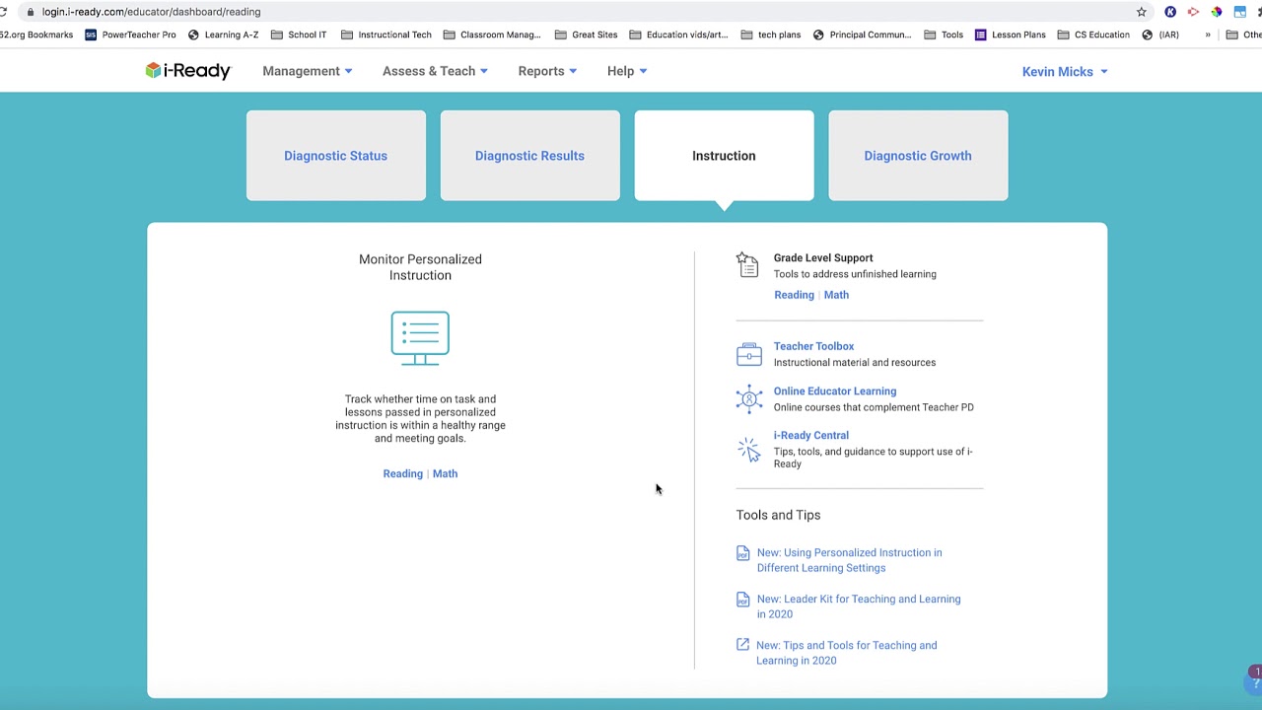Open Reading under Monitor Personalized Instruction
This screenshot has width=1262, height=710.
[402, 473]
